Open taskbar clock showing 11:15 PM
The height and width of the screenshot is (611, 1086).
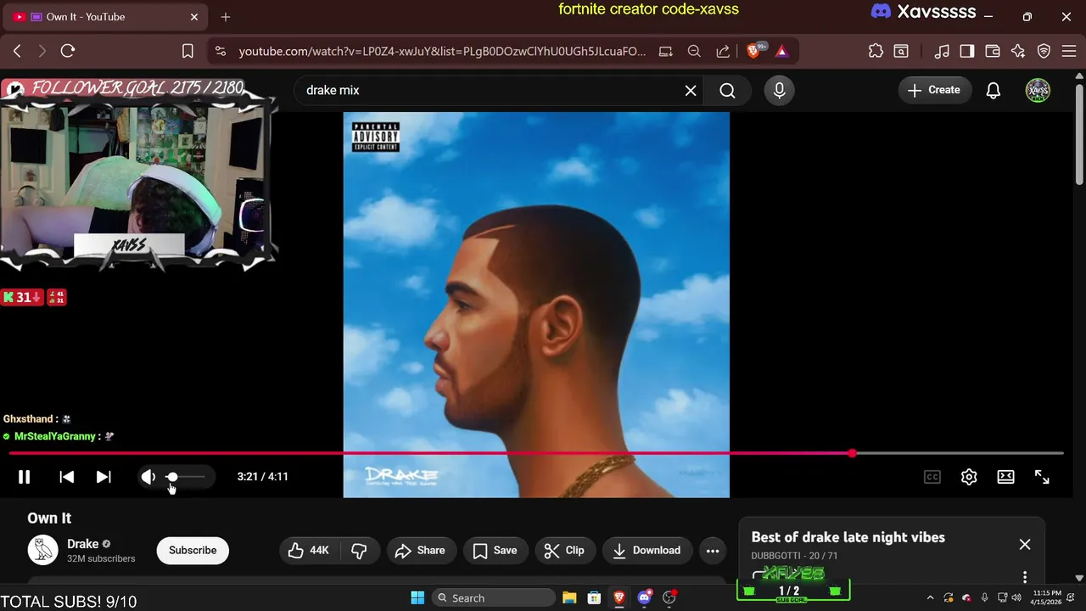point(1047,597)
